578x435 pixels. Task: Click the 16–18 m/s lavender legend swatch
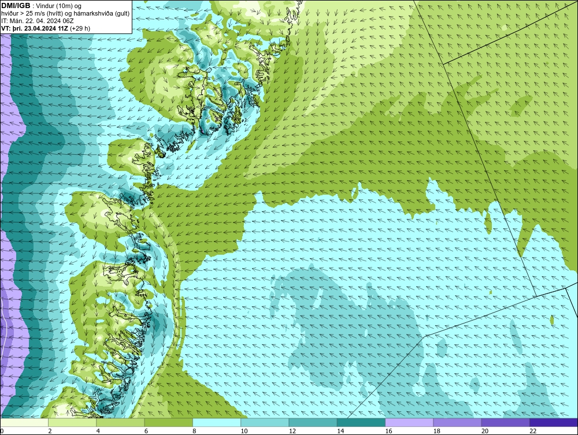(x=409, y=422)
